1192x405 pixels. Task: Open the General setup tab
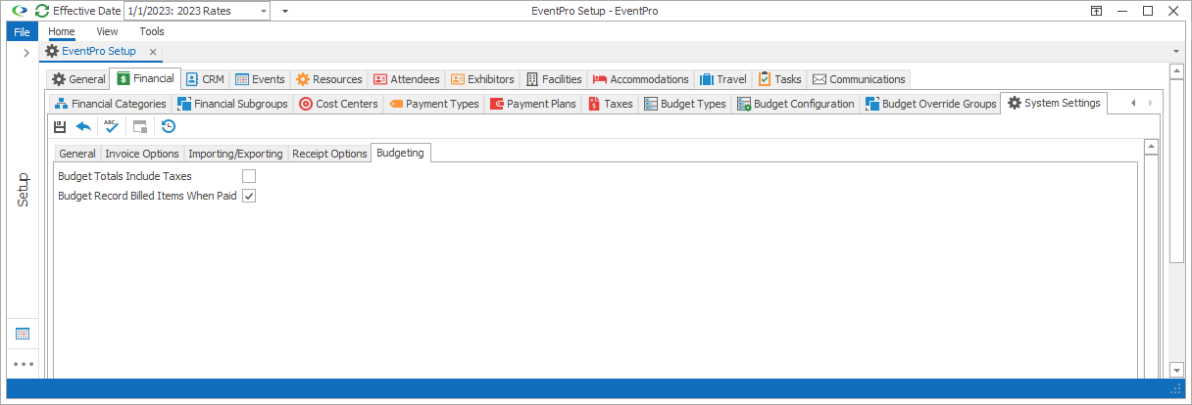coord(78,79)
